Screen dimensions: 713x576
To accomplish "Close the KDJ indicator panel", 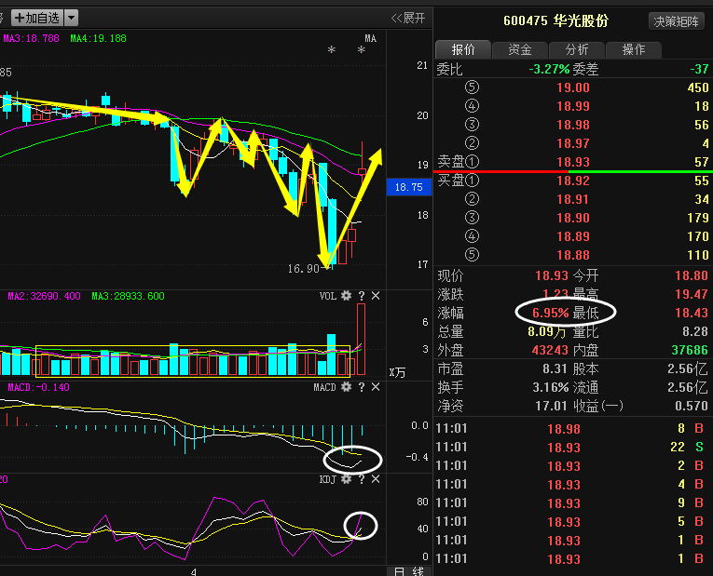I will [x=376, y=479].
